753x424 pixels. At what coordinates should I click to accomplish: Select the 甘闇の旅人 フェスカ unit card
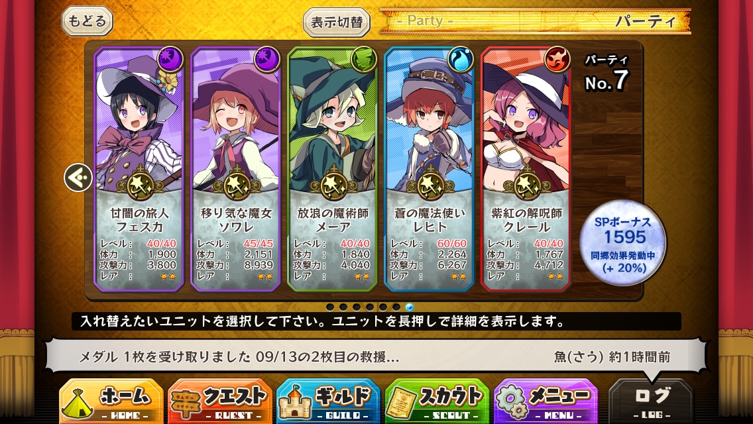pos(139,170)
